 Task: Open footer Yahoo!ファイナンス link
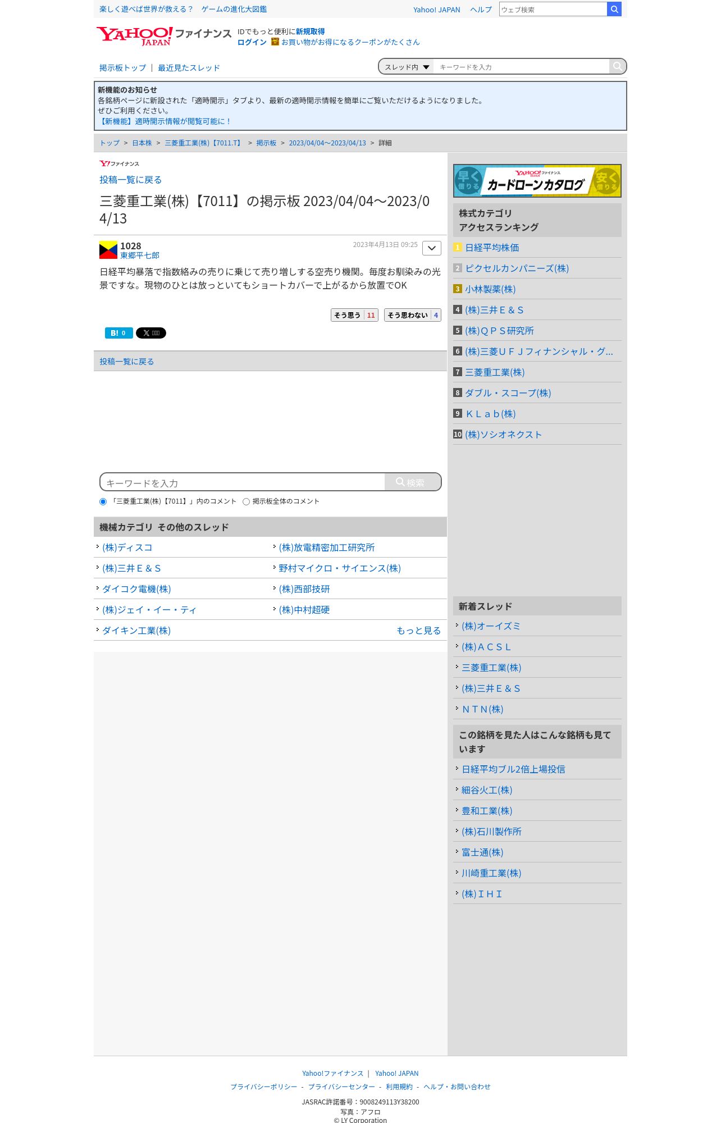click(332, 1073)
